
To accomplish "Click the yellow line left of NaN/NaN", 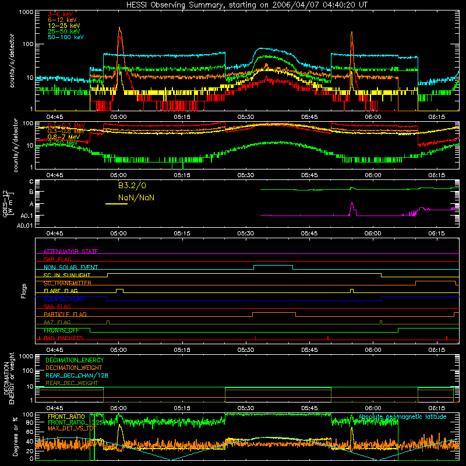I will point(116,203).
